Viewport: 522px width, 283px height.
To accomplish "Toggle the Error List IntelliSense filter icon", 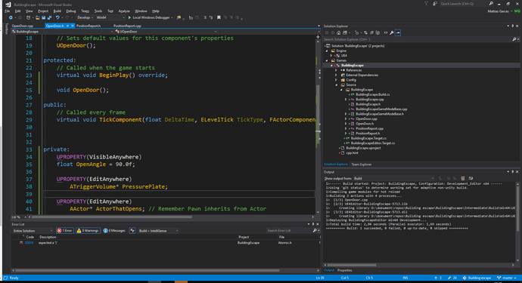I will coord(132,230).
